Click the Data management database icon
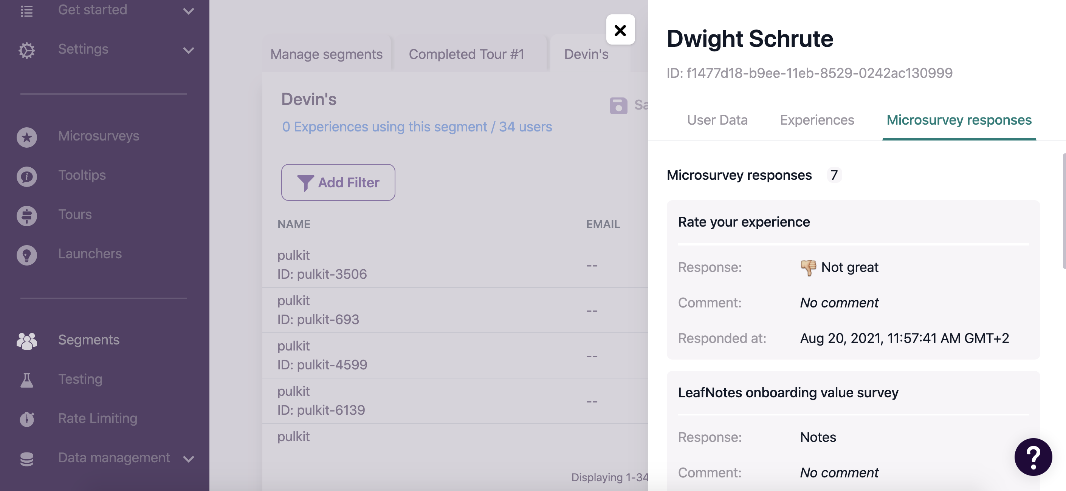Viewport: 1066px width, 491px height. click(27, 459)
